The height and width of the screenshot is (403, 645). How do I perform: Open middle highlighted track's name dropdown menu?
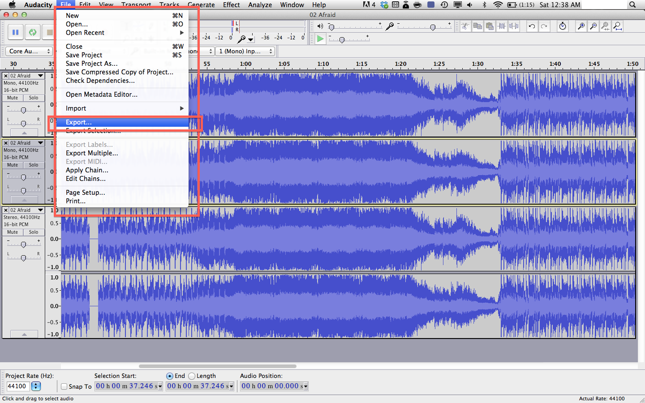tap(27, 143)
